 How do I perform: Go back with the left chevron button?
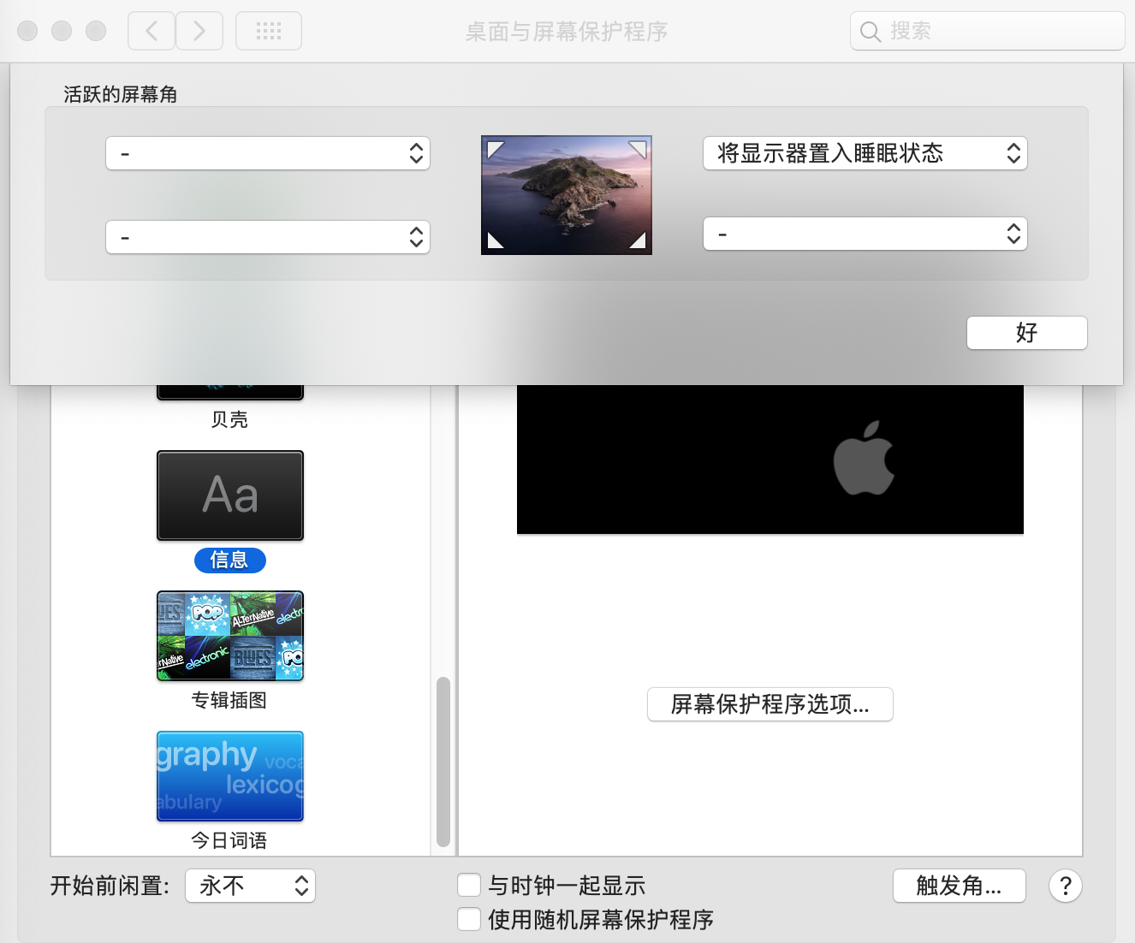(152, 31)
